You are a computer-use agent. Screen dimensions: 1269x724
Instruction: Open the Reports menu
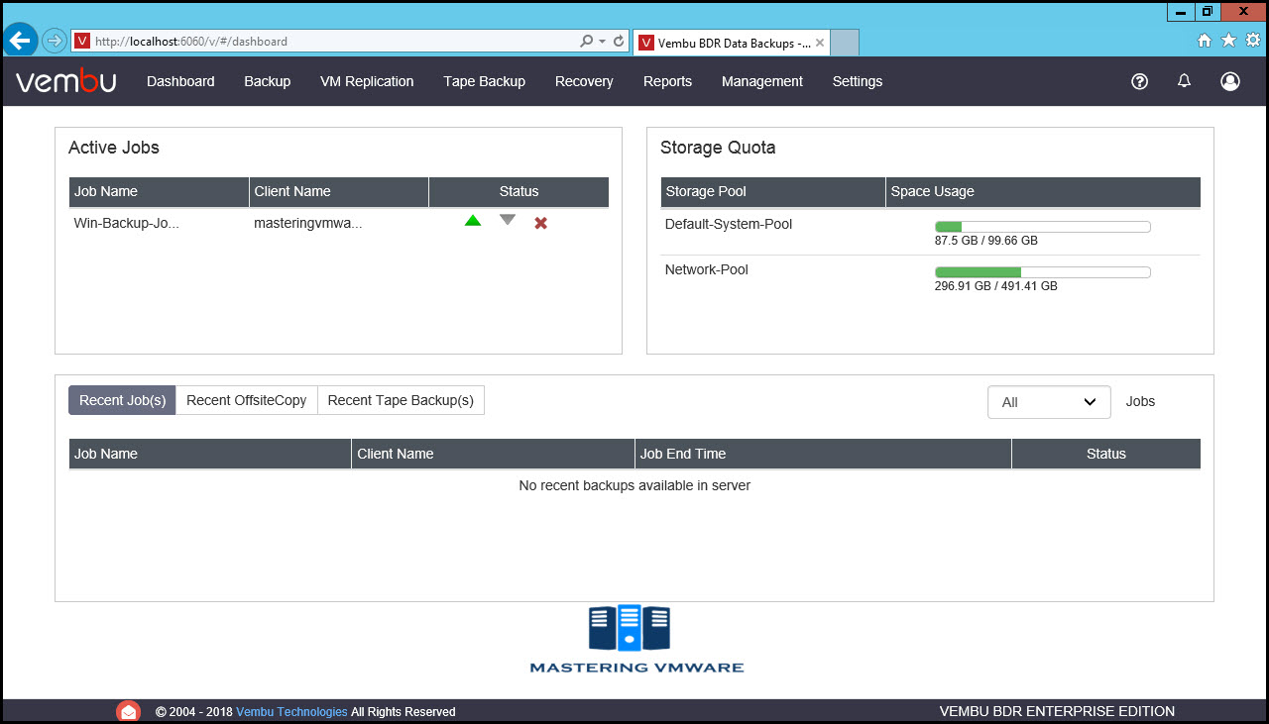667,81
